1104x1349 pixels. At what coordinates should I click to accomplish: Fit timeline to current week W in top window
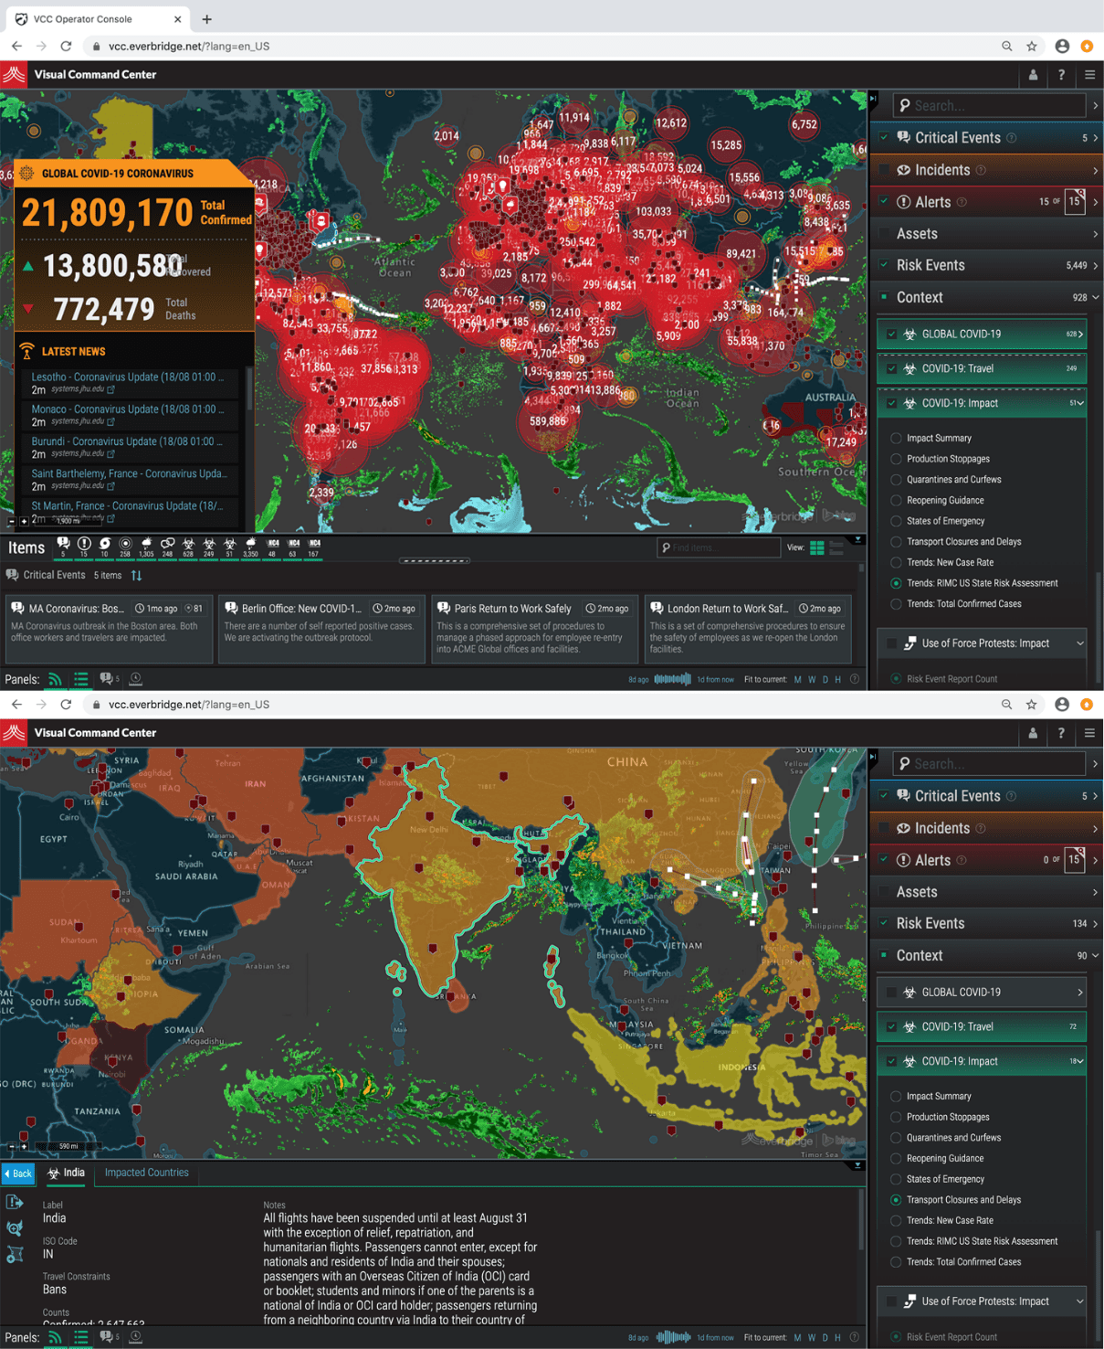coord(812,680)
